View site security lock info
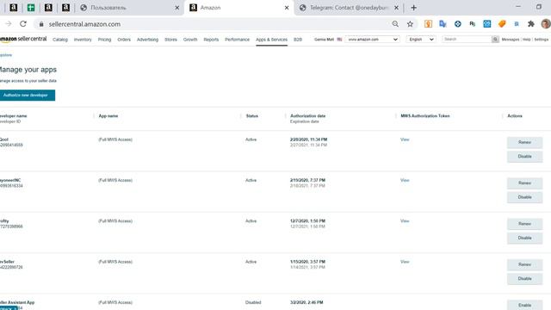Viewport: 551px width, 310px height. pos(41,24)
